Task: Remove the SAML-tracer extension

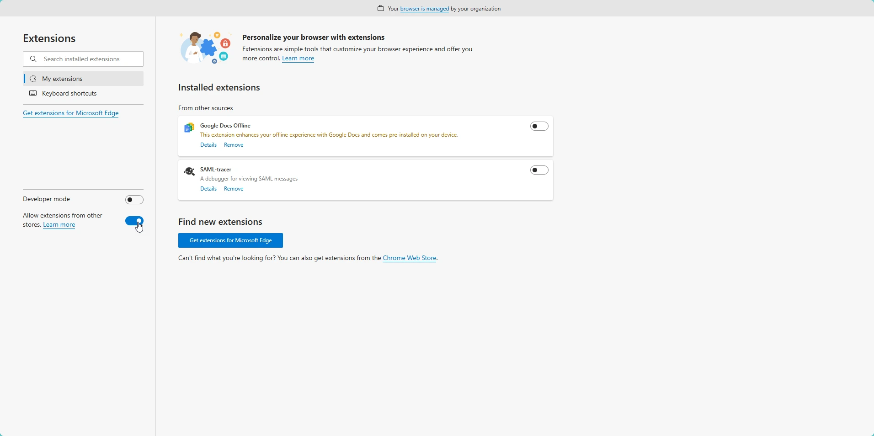Action: coord(234,189)
